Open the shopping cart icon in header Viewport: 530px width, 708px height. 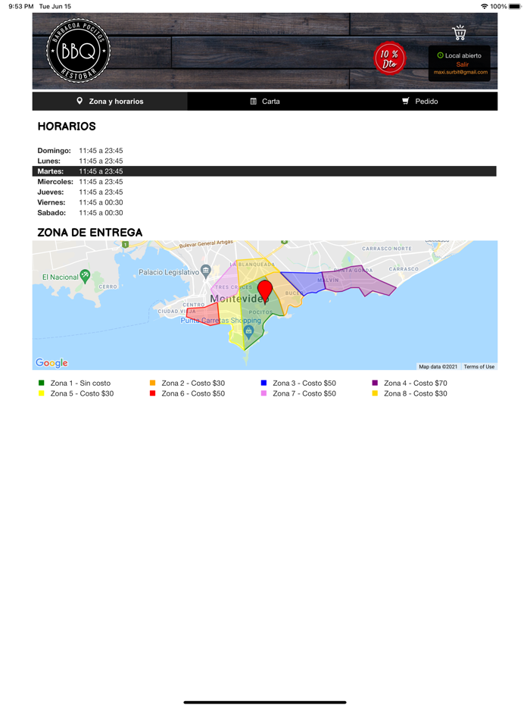[459, 33]
